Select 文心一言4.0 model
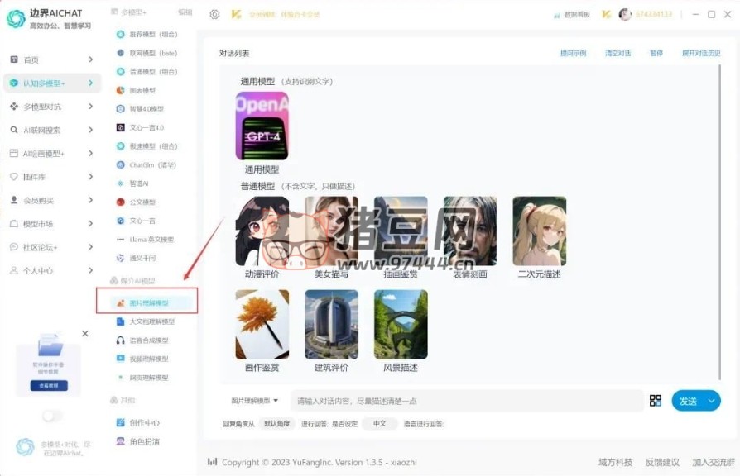The image size is (740, 476). point(147,128)
